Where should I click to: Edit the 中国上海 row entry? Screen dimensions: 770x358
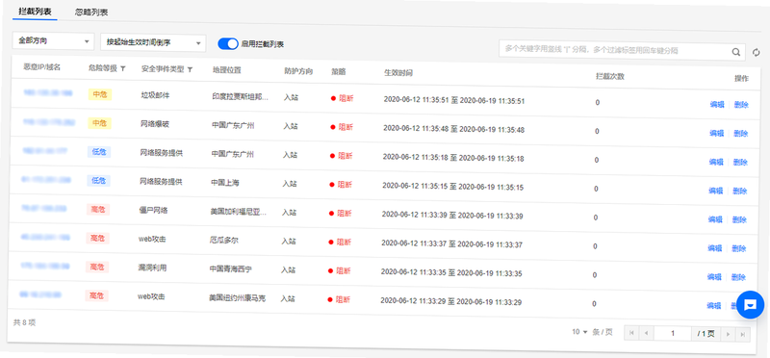point(715,191)
